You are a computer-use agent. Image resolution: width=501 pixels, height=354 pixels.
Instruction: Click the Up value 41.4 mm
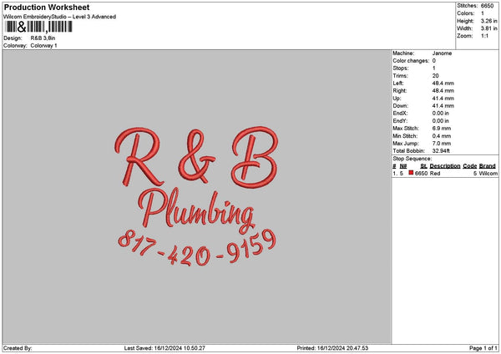click(443, 99)
